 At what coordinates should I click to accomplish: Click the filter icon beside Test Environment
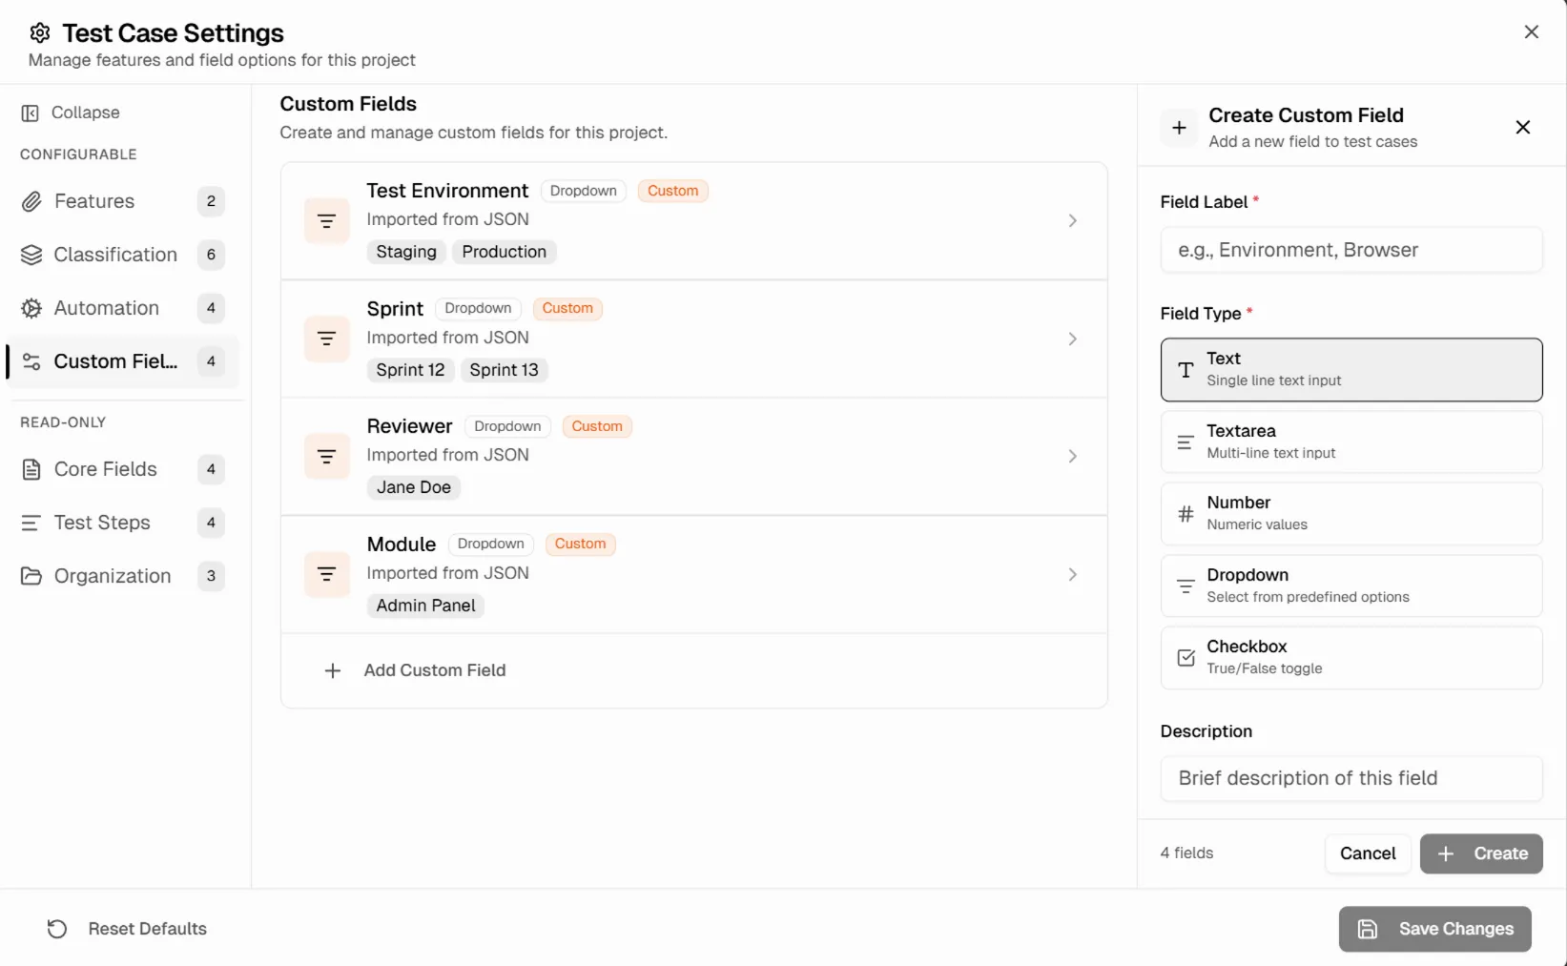[x=327, y=220]
